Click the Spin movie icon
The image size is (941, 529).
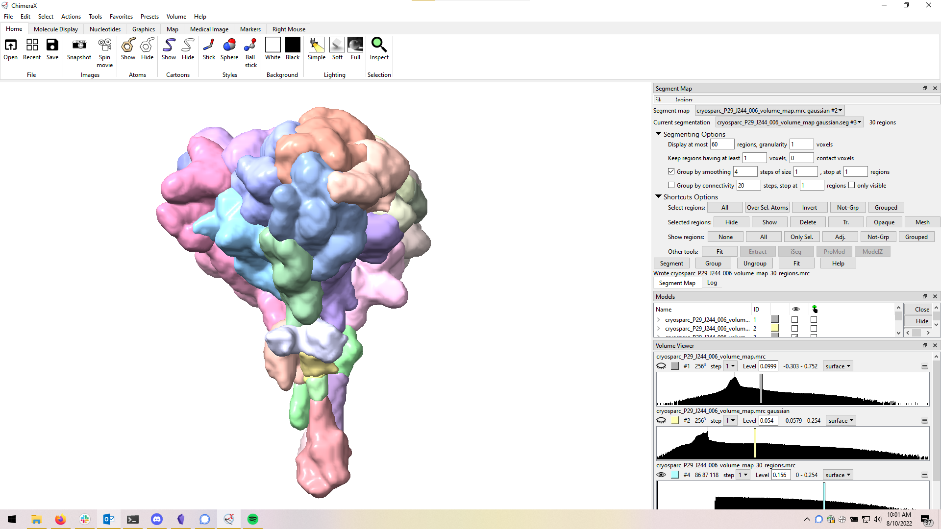pyautogui.click(x=104, y=45)
